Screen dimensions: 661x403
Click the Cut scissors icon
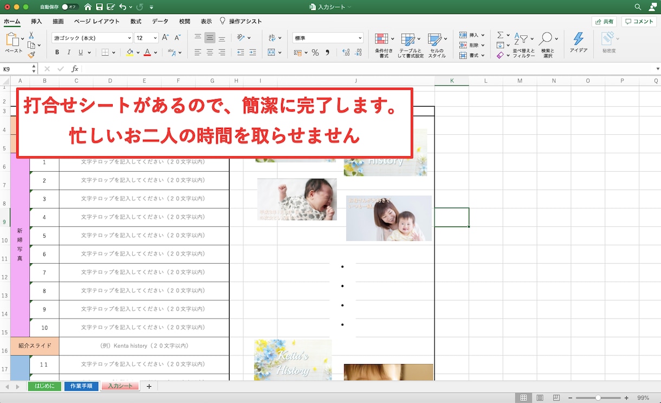[x=31, y=35]
